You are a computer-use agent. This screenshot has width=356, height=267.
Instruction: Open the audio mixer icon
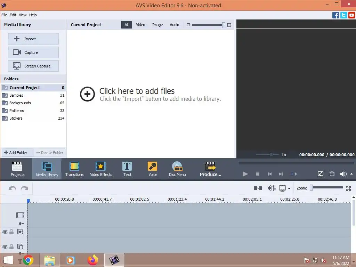point(272,188)
